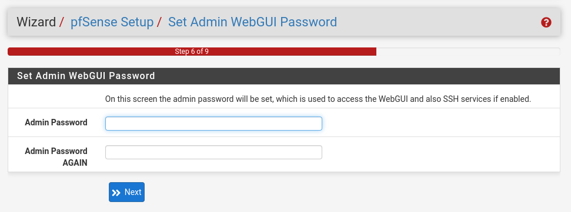Focus the Admin Password field
Image resolution: width=571 pixels, height=212 pixels.
213,124
